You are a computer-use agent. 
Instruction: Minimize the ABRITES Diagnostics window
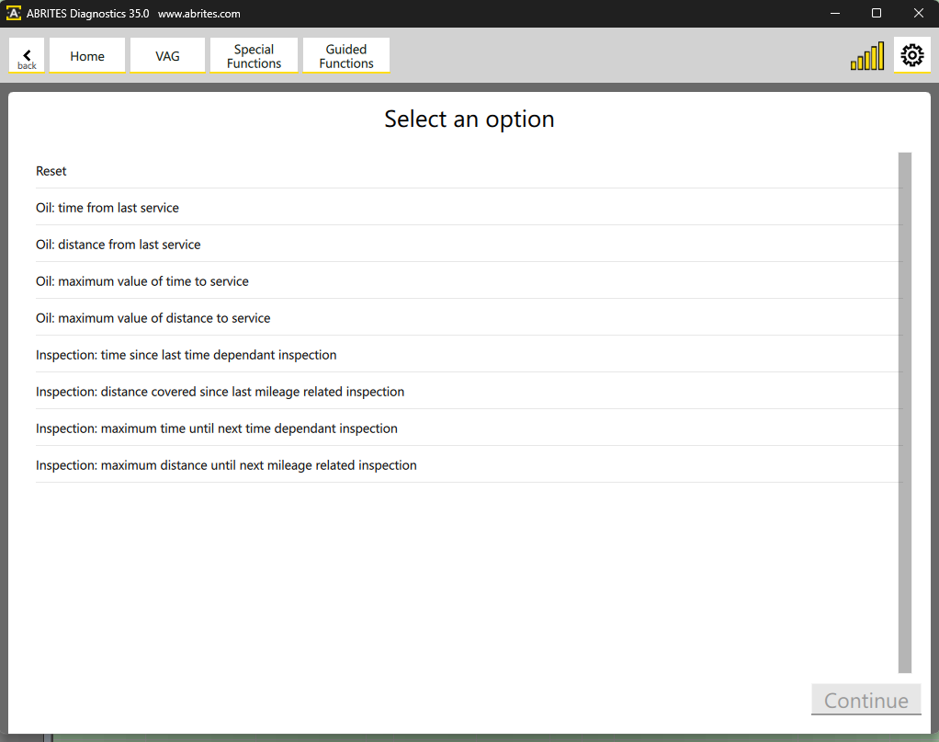click(835, 13)
